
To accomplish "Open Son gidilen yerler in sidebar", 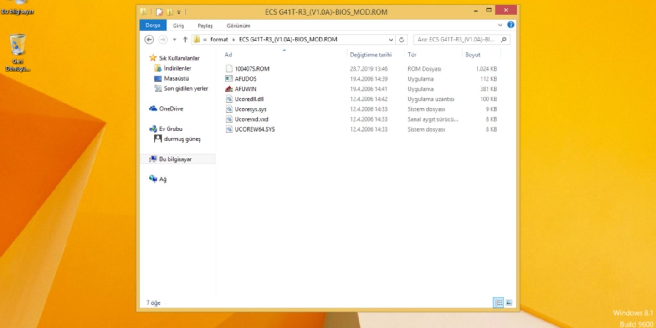I will coord(186,88).
